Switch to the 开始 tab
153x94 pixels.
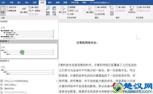pos(11,3)
